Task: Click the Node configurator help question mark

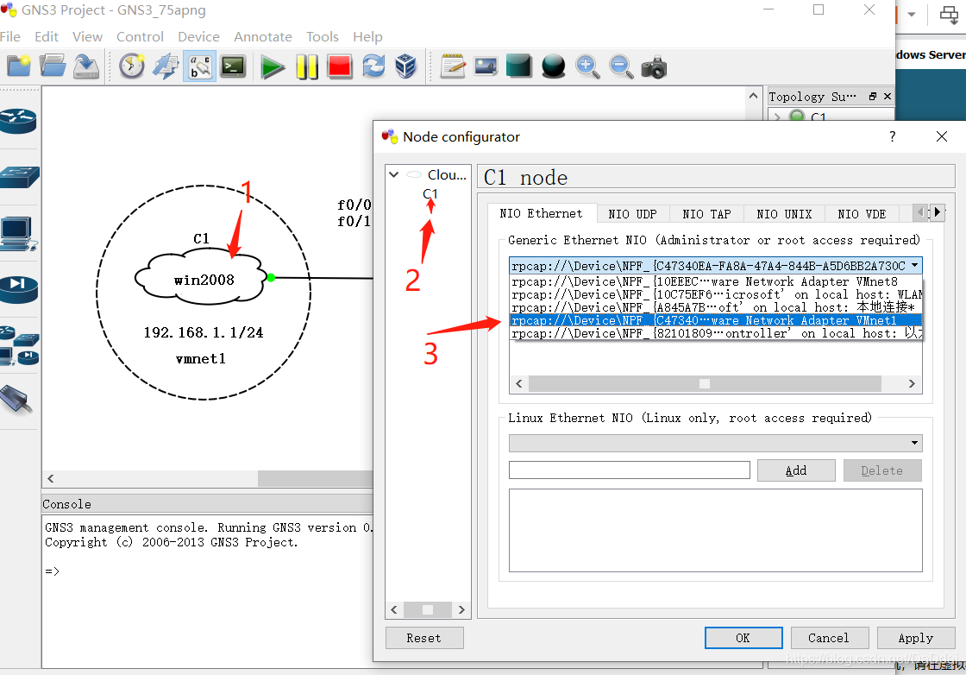Action: tap(892, 136)
